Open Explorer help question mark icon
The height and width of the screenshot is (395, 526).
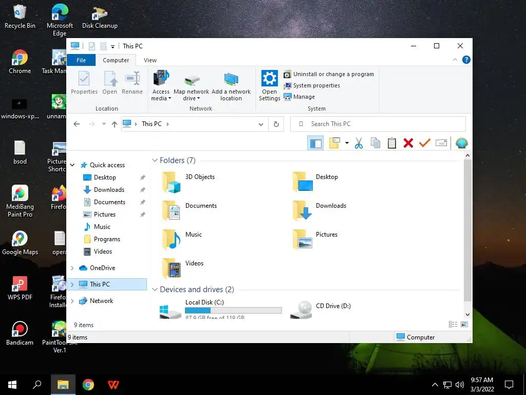click(x=466, y=60)
